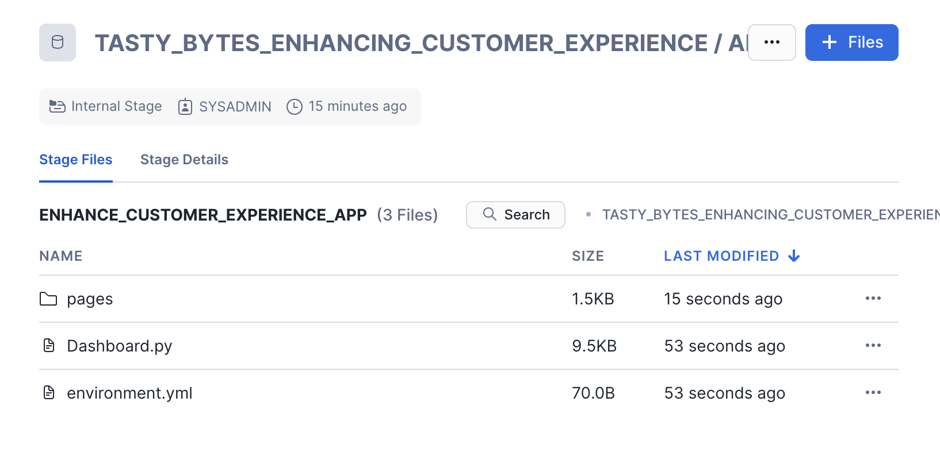This screenshot has height=471, width=940.
Task: Click the Internal Stage icon
Action: pos(58,106)
